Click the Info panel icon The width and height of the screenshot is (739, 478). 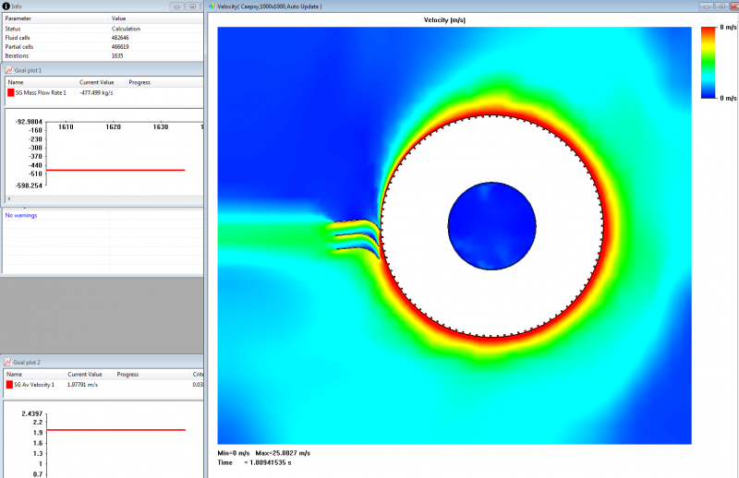6,6
